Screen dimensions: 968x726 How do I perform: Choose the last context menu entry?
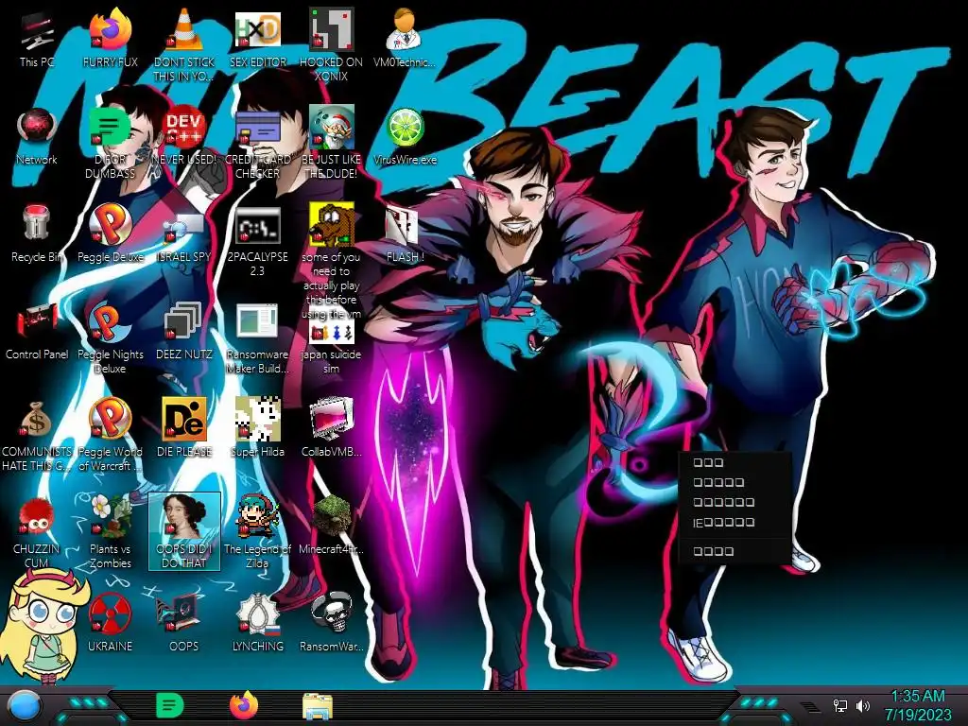(734, 551)
